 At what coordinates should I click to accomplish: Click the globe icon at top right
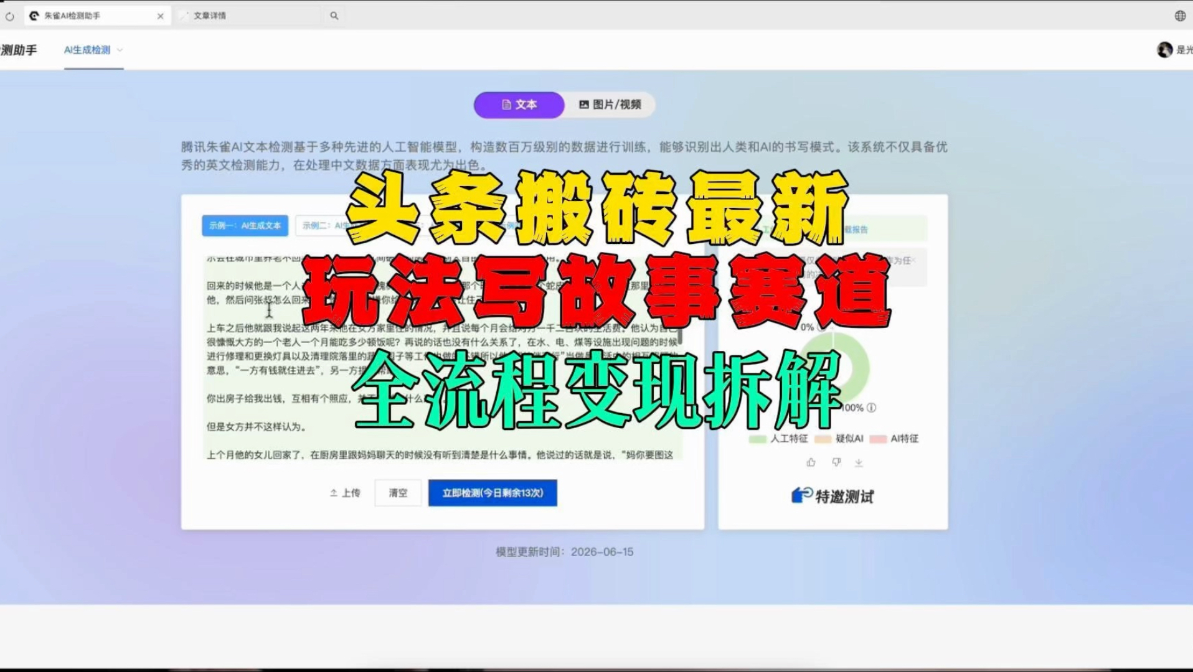(x=1180, y=16)
